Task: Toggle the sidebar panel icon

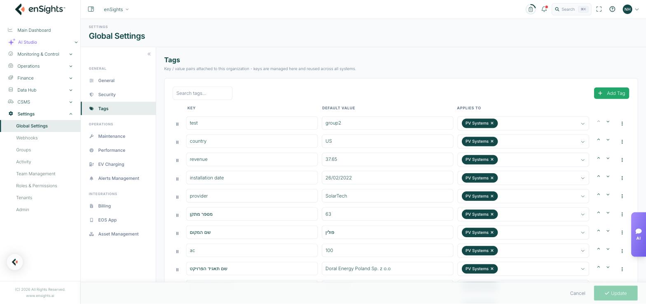Action: (x=91, y=9)
